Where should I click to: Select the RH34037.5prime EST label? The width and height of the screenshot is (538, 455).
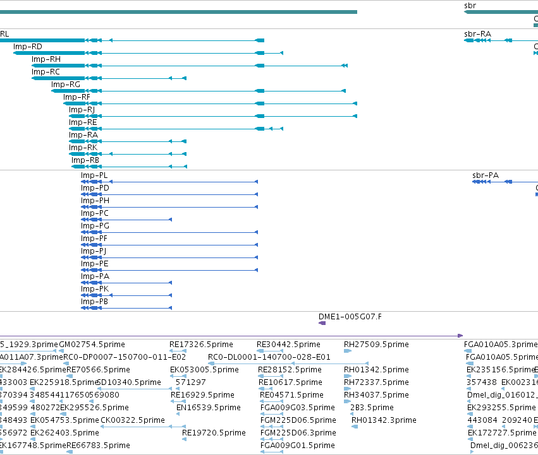click(376, 395)
